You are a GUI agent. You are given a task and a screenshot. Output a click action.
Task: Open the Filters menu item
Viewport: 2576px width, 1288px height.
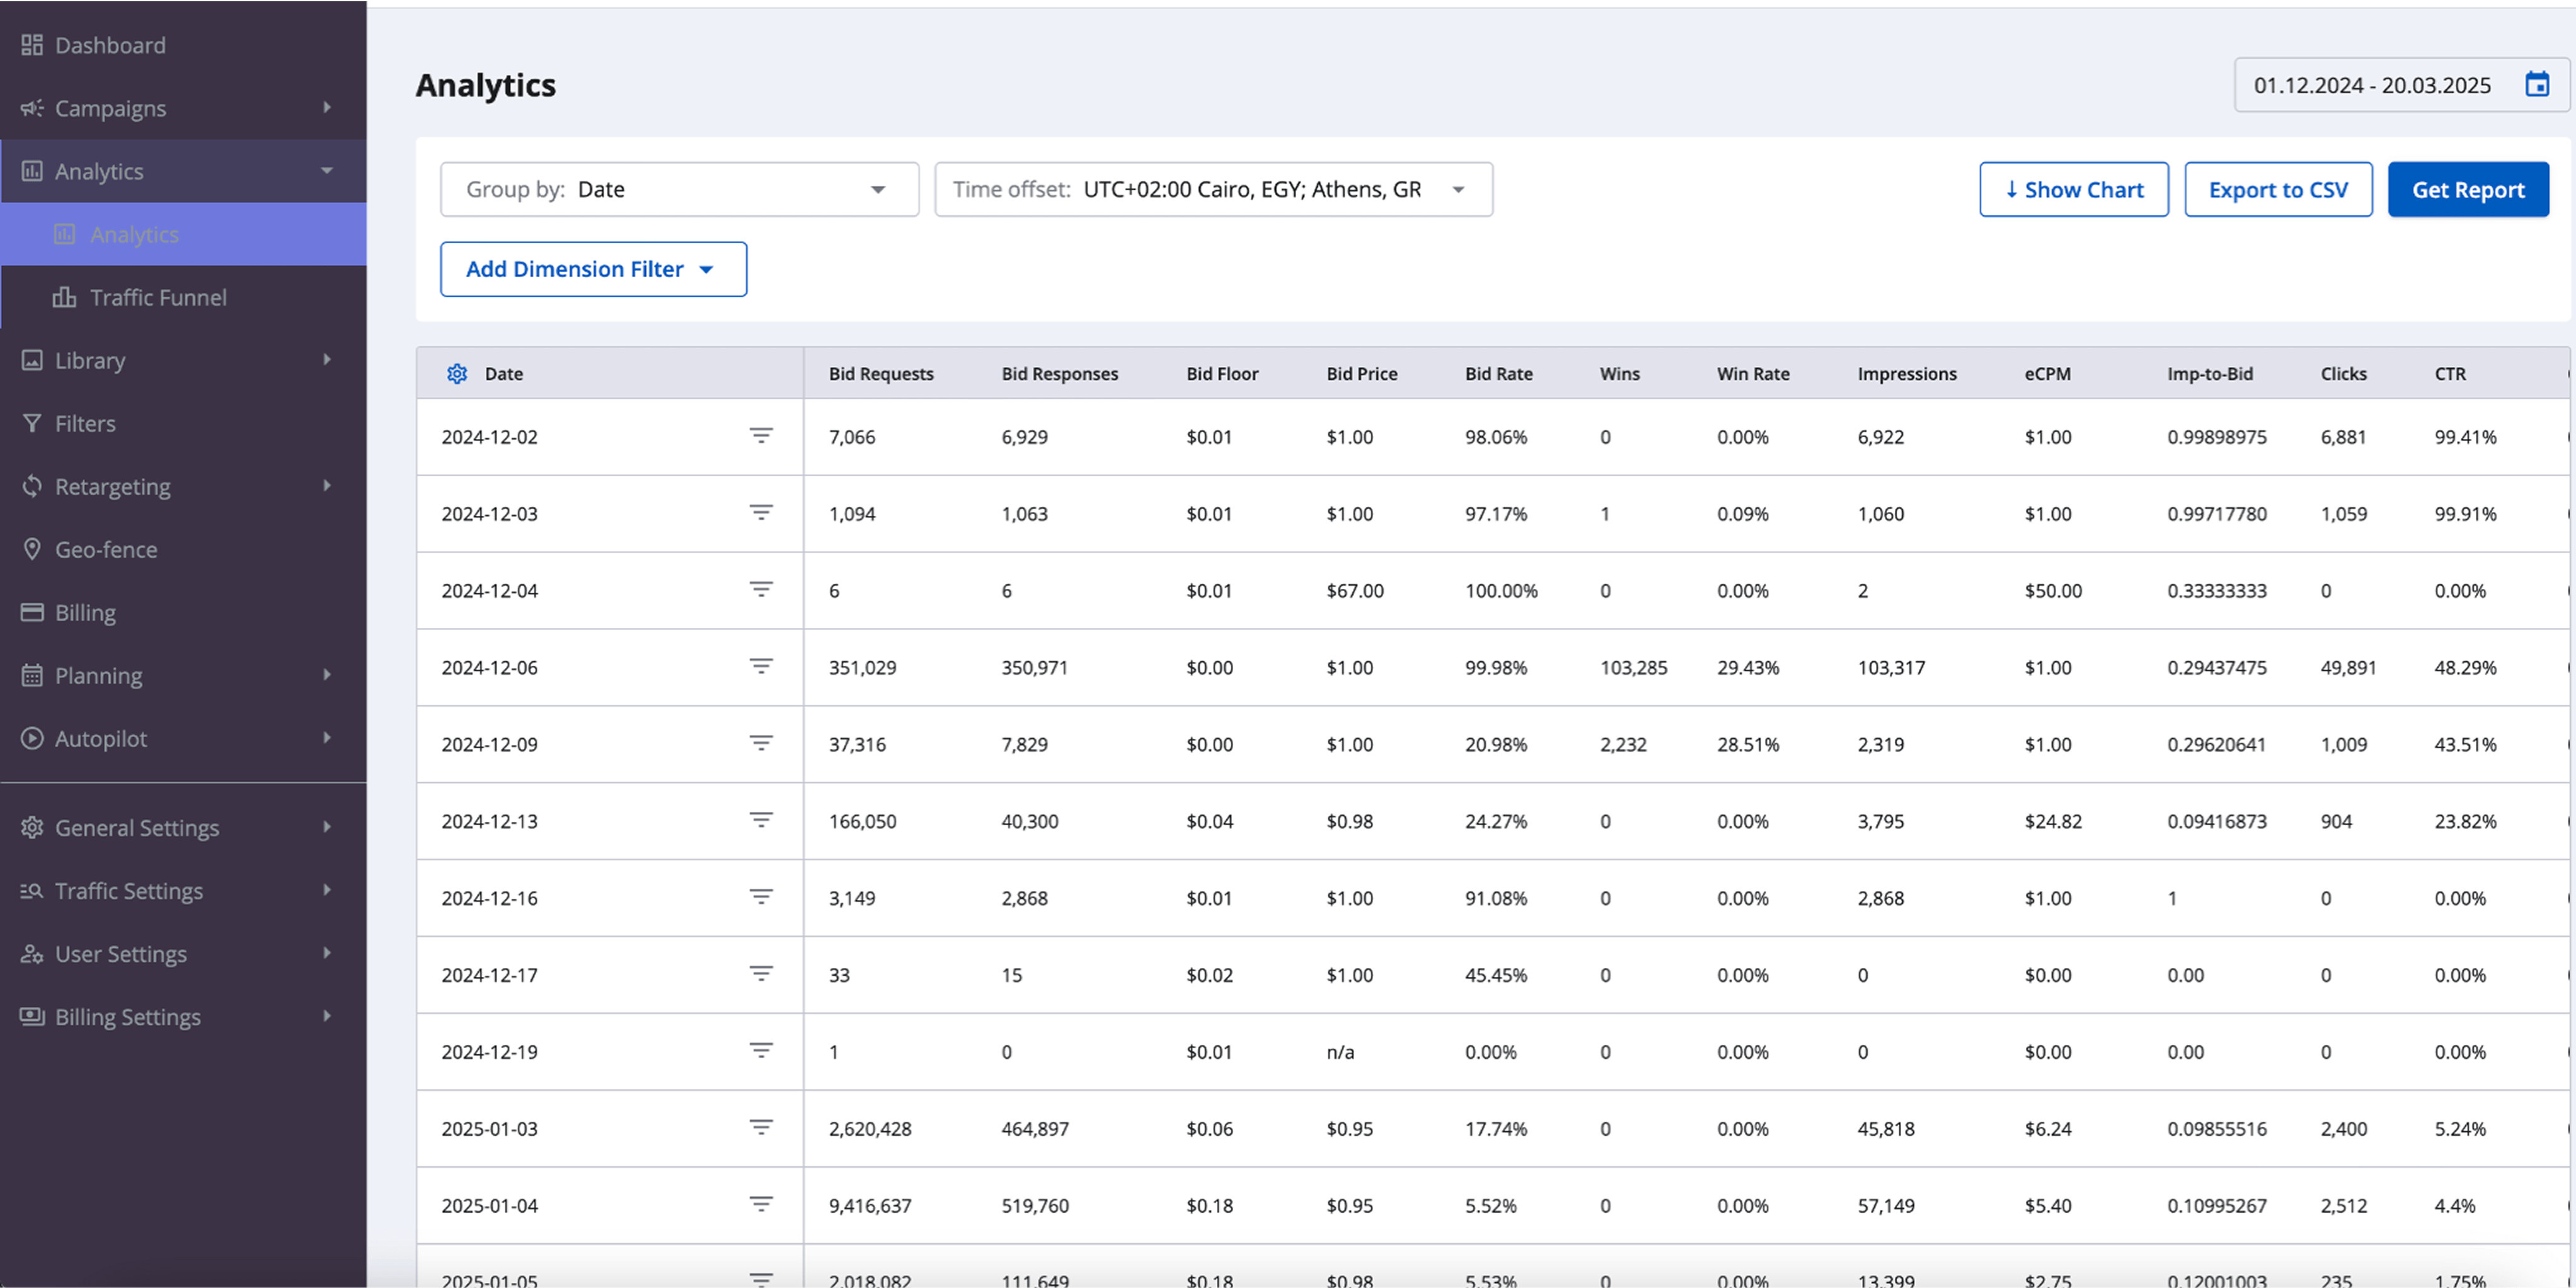[x=183, y=423]
